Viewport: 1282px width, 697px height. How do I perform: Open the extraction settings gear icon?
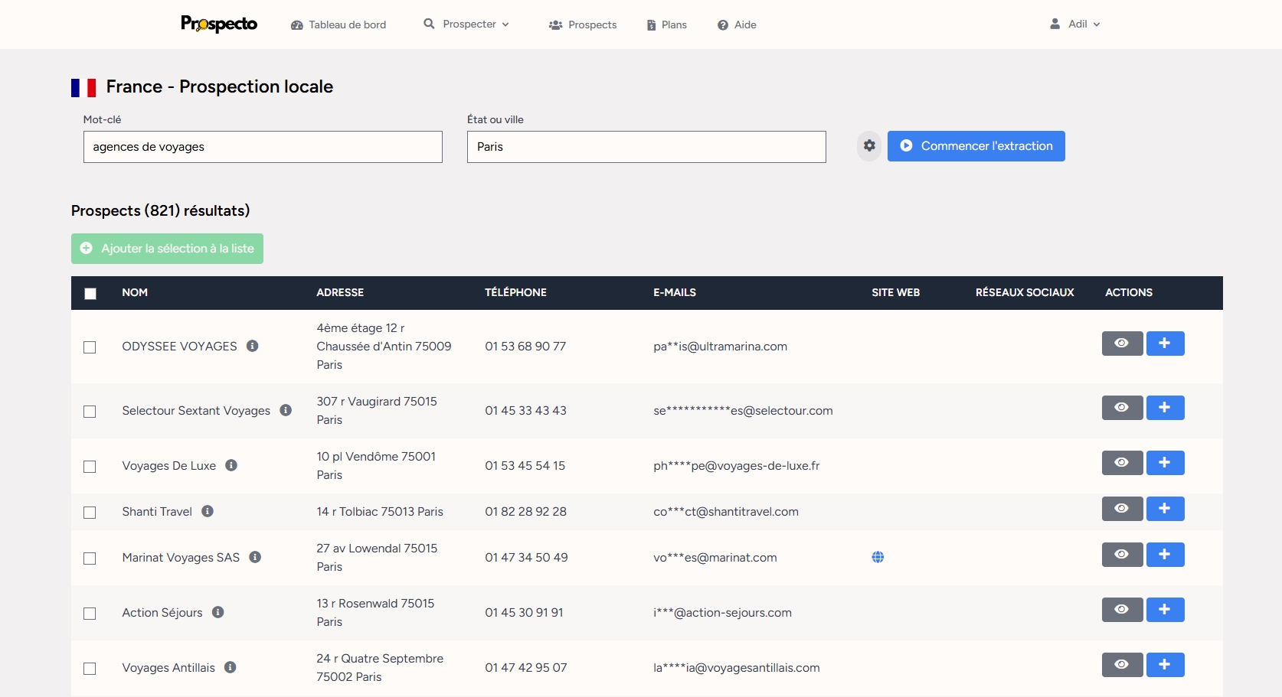tap(868, 145)
